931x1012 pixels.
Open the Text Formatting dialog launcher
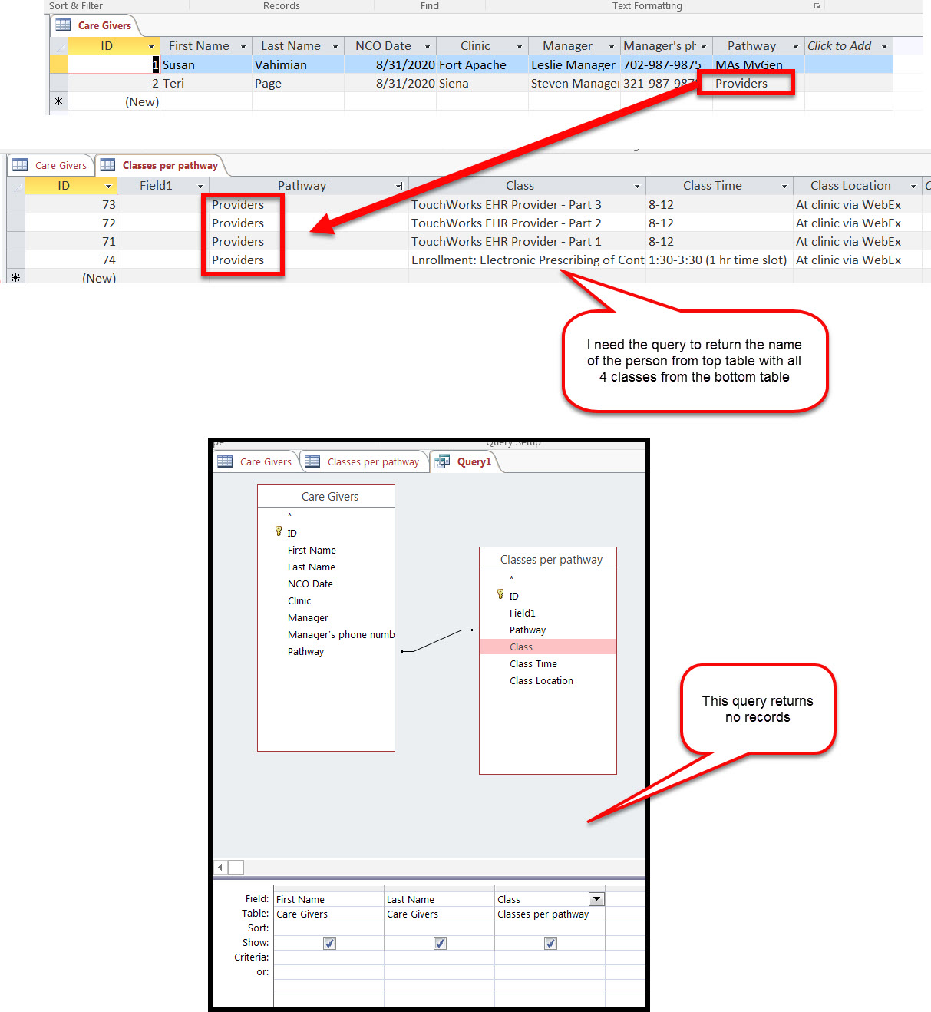817,5
